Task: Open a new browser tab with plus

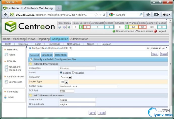Action: [59, 8]
